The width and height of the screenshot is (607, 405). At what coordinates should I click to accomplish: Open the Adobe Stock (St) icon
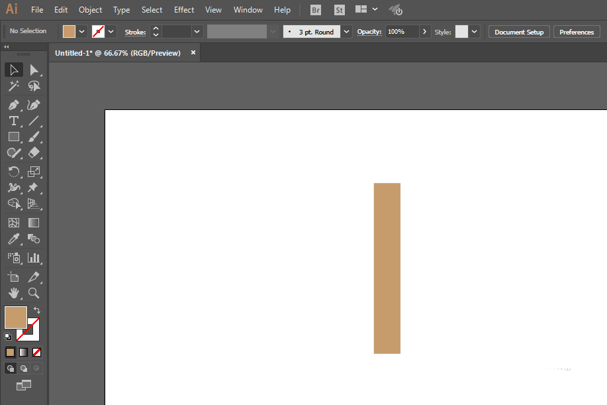point(339,10)
